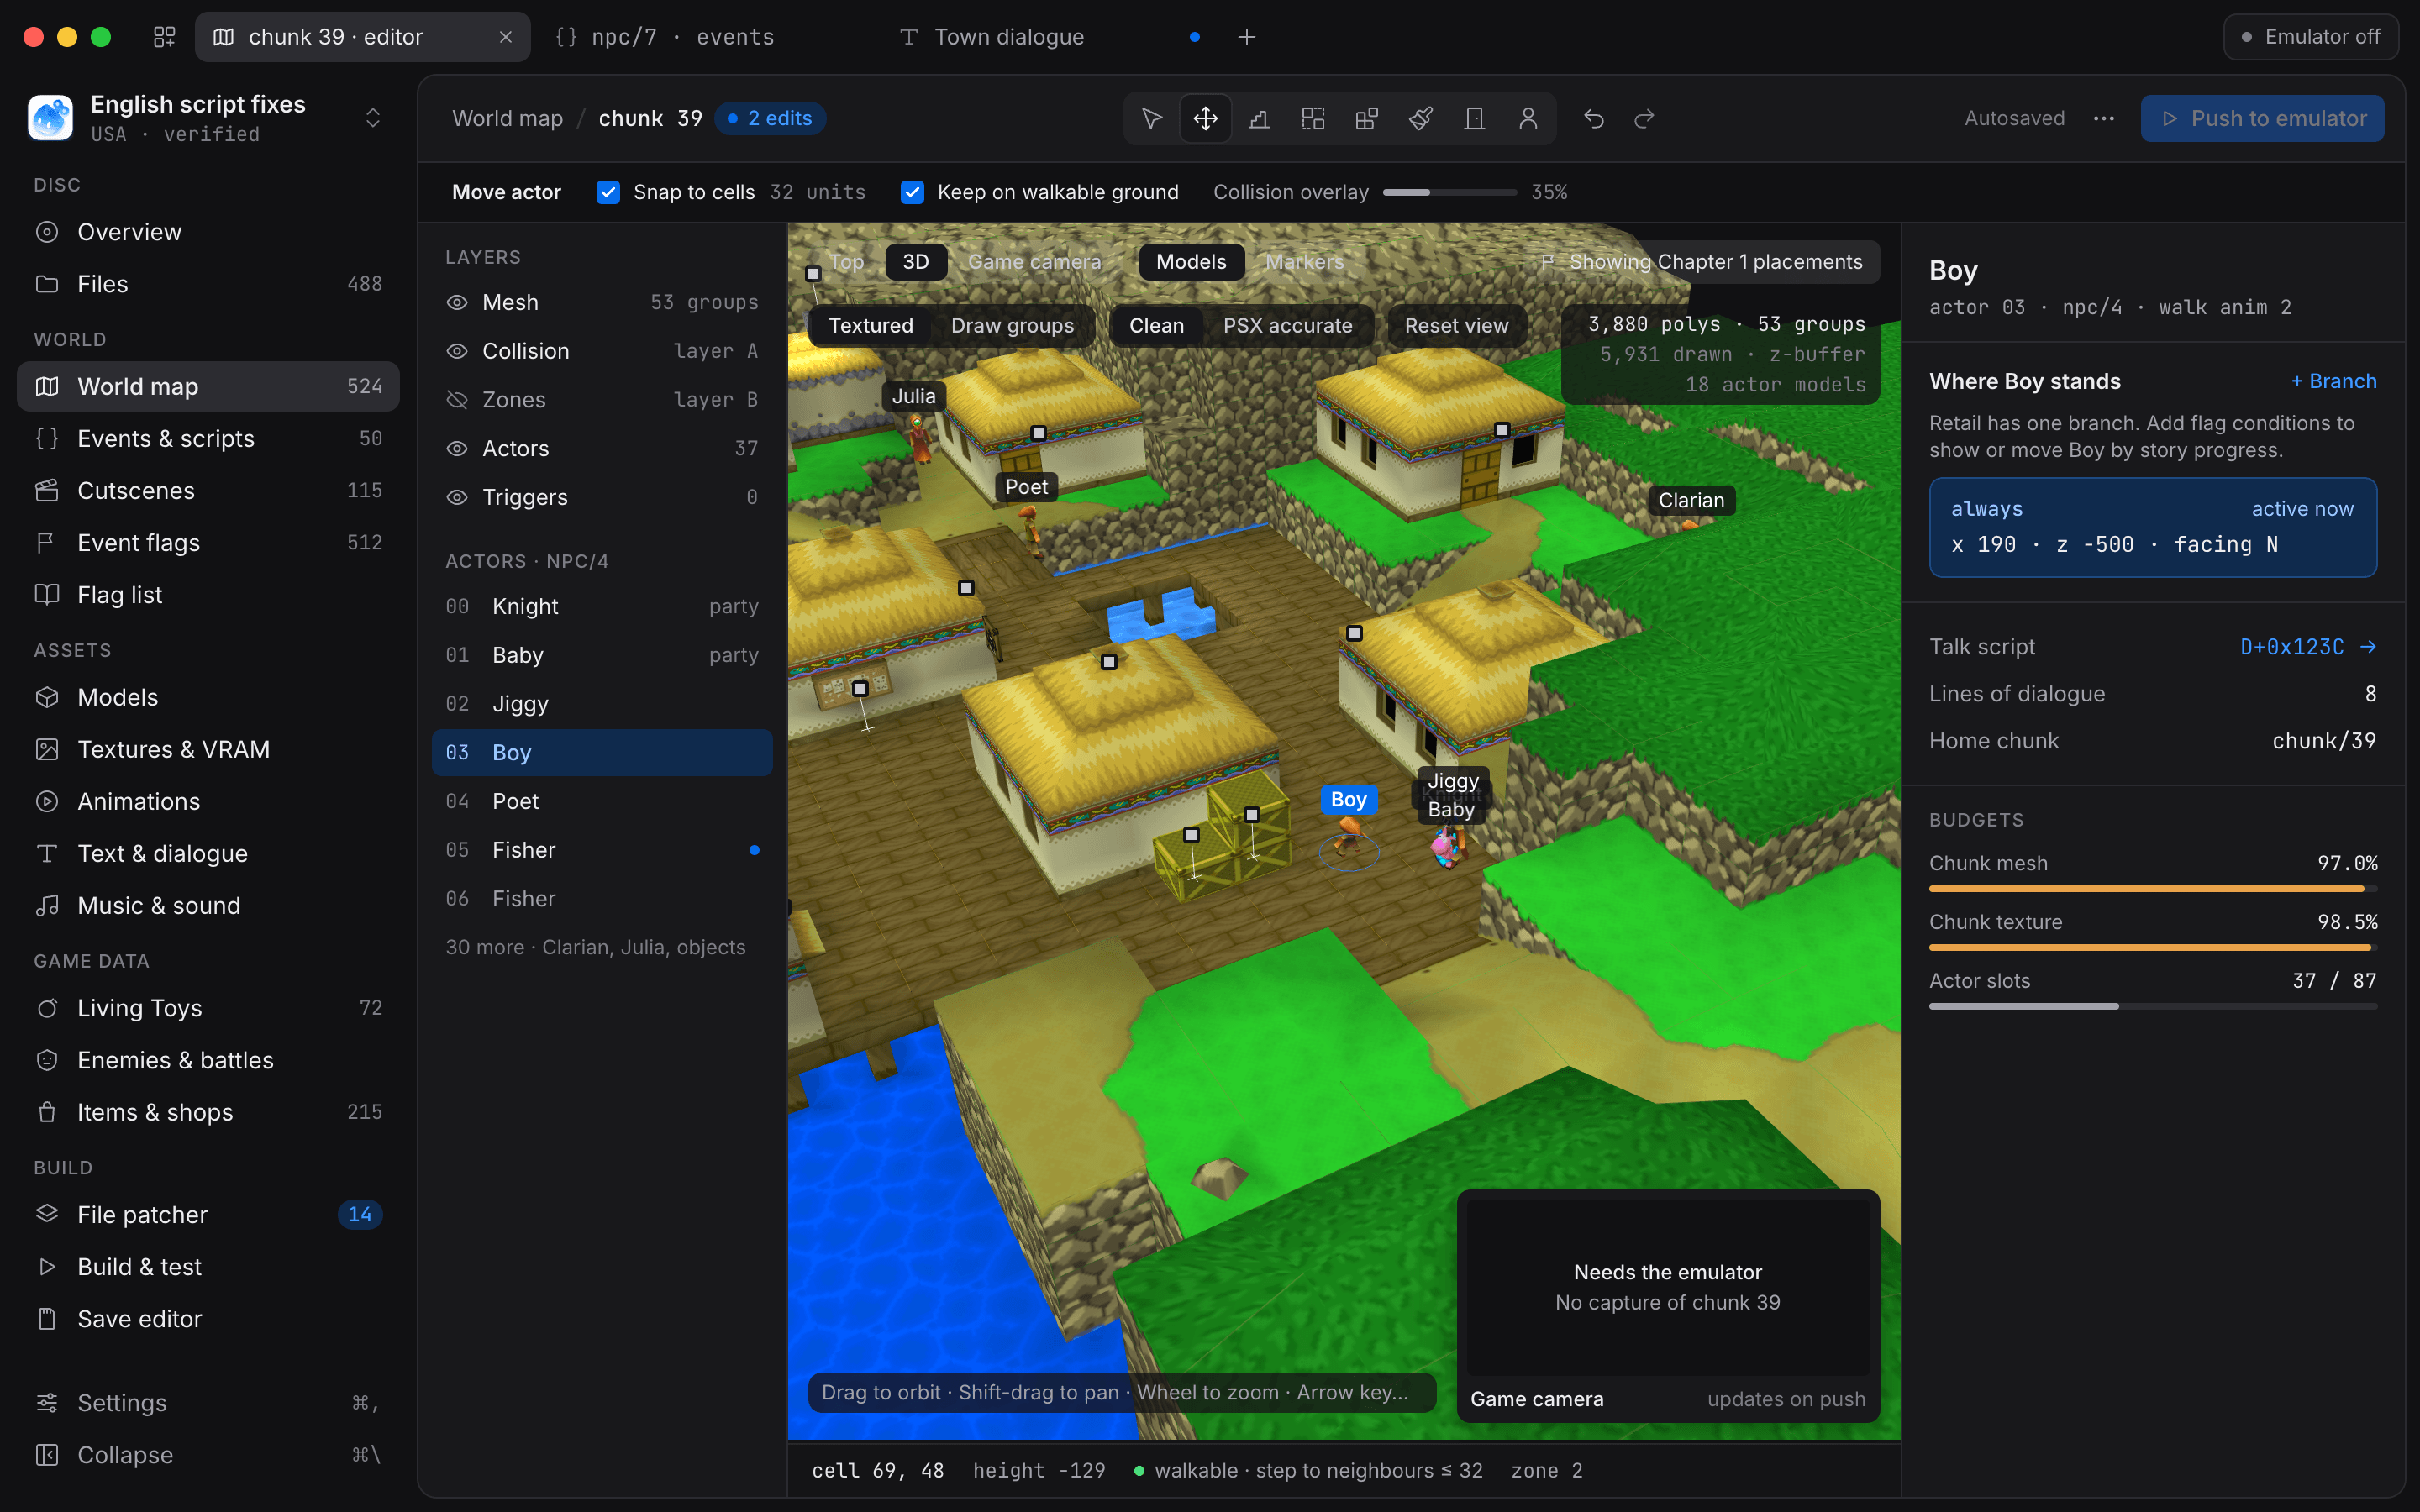Select the stairs height tool
Viewport: 2420px width, 1512px height.
(1259, 118)
